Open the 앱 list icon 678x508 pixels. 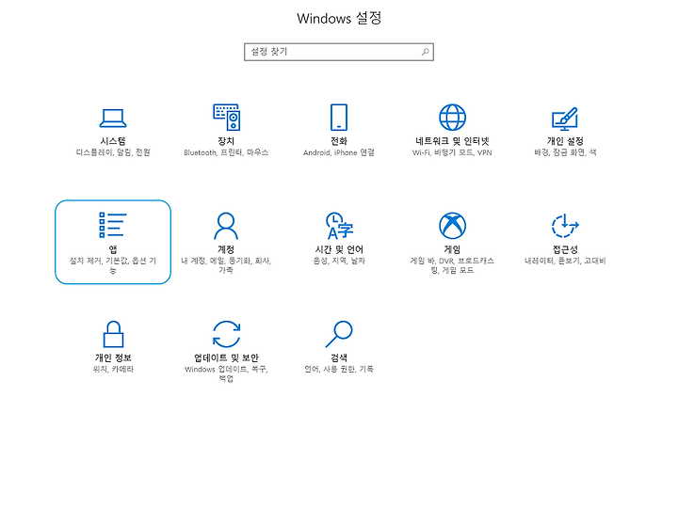point(112,225)
